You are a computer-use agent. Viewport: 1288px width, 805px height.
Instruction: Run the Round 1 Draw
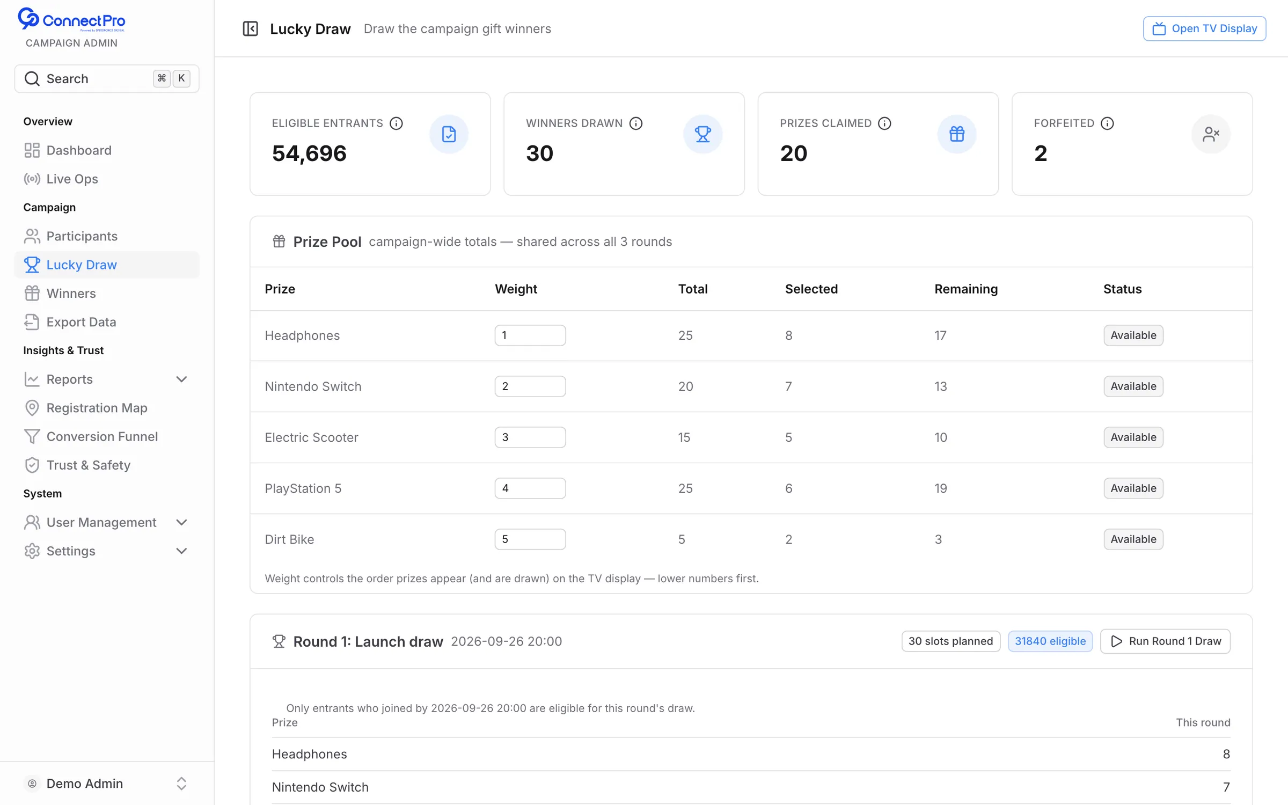coord(1165,641)
